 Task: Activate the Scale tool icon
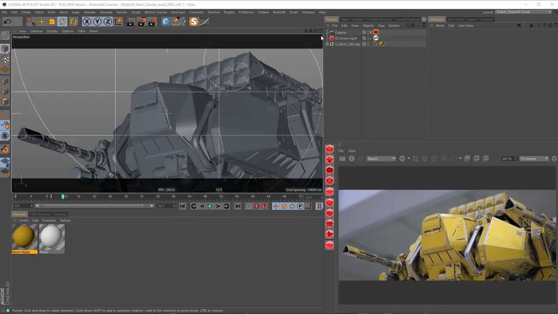click(x=52, y=21)
